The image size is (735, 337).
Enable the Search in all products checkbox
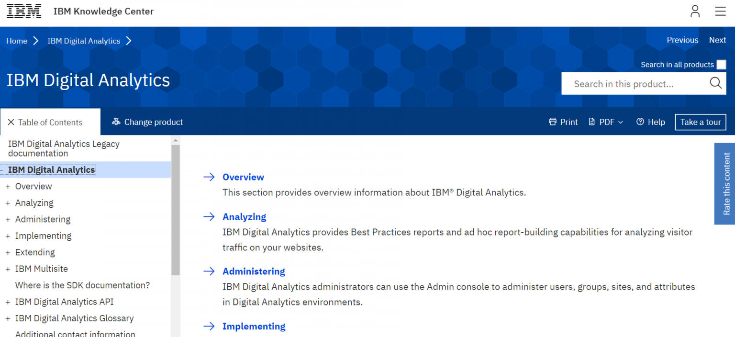pos(722,64)
